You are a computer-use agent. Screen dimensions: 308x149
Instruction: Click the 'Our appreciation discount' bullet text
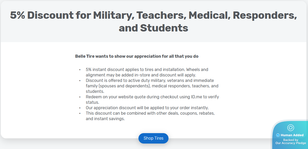(147, 108)
